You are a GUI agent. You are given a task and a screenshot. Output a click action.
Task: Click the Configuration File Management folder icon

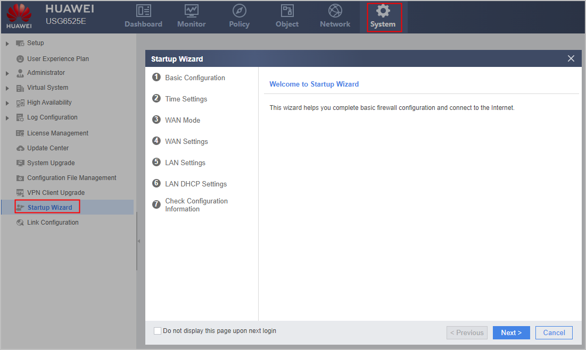coord(20,178)
